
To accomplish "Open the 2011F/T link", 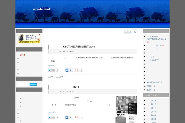I will (154, 60).
